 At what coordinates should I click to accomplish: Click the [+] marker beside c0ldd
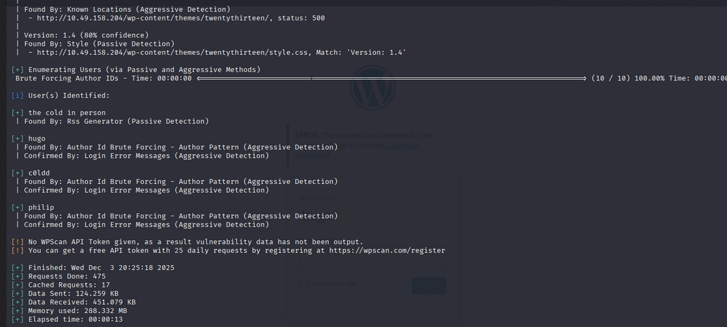(17, 173)
